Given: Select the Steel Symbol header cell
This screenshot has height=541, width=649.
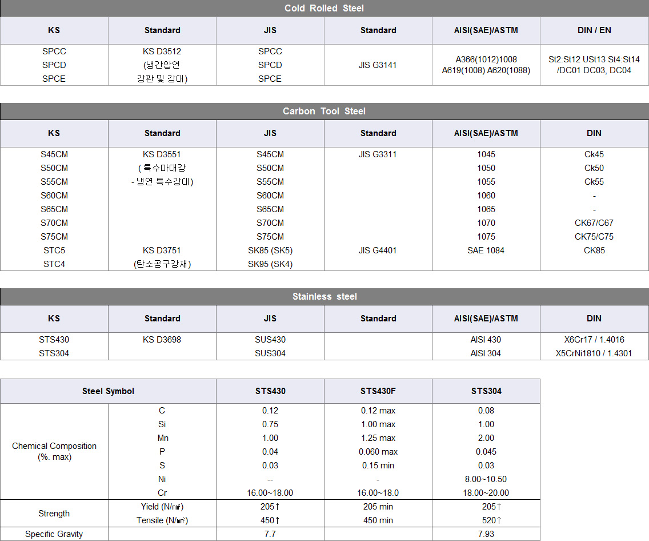Looking at the screenshot, I should 108,391.
